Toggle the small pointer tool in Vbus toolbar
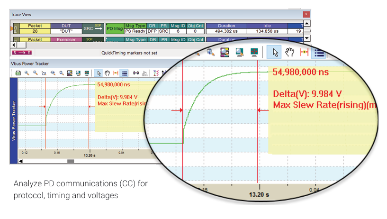Viewport: 387px width, 219px height. (99, 73)
